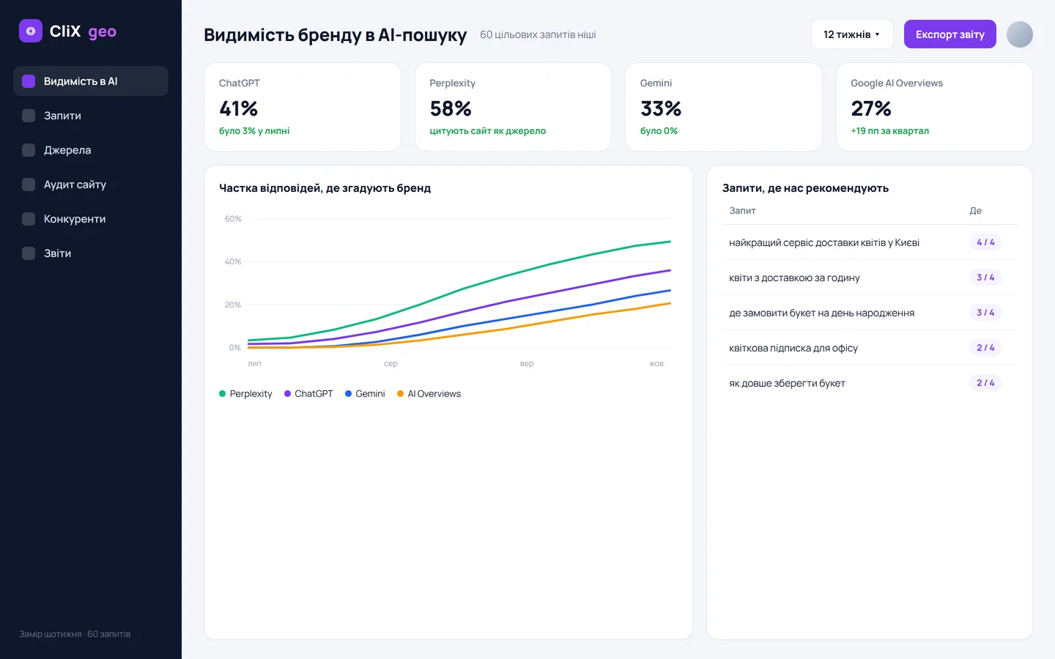Click the icon next to Джерела

point(29,150)
